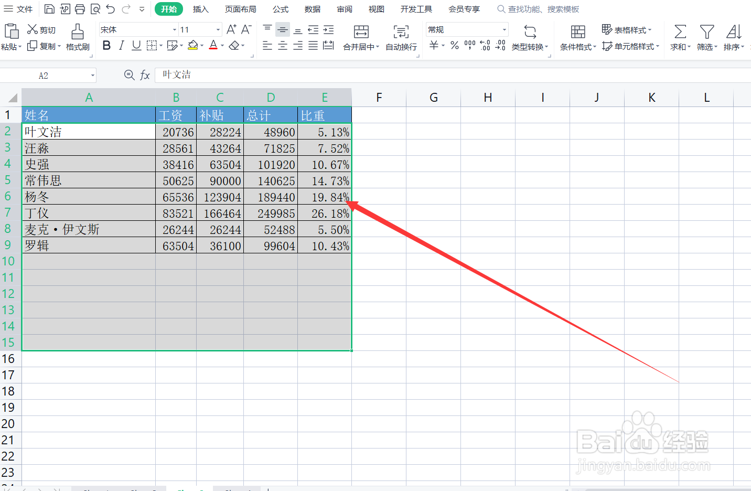This screenshot has height=491, width=751.
Task: Click the Cut (剪切) scissors icon
Action: pyautogui.click(x=33, y=29)
